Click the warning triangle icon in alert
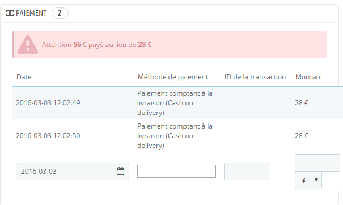The height and width of the screenshot is (205, 343). point(28,45)
